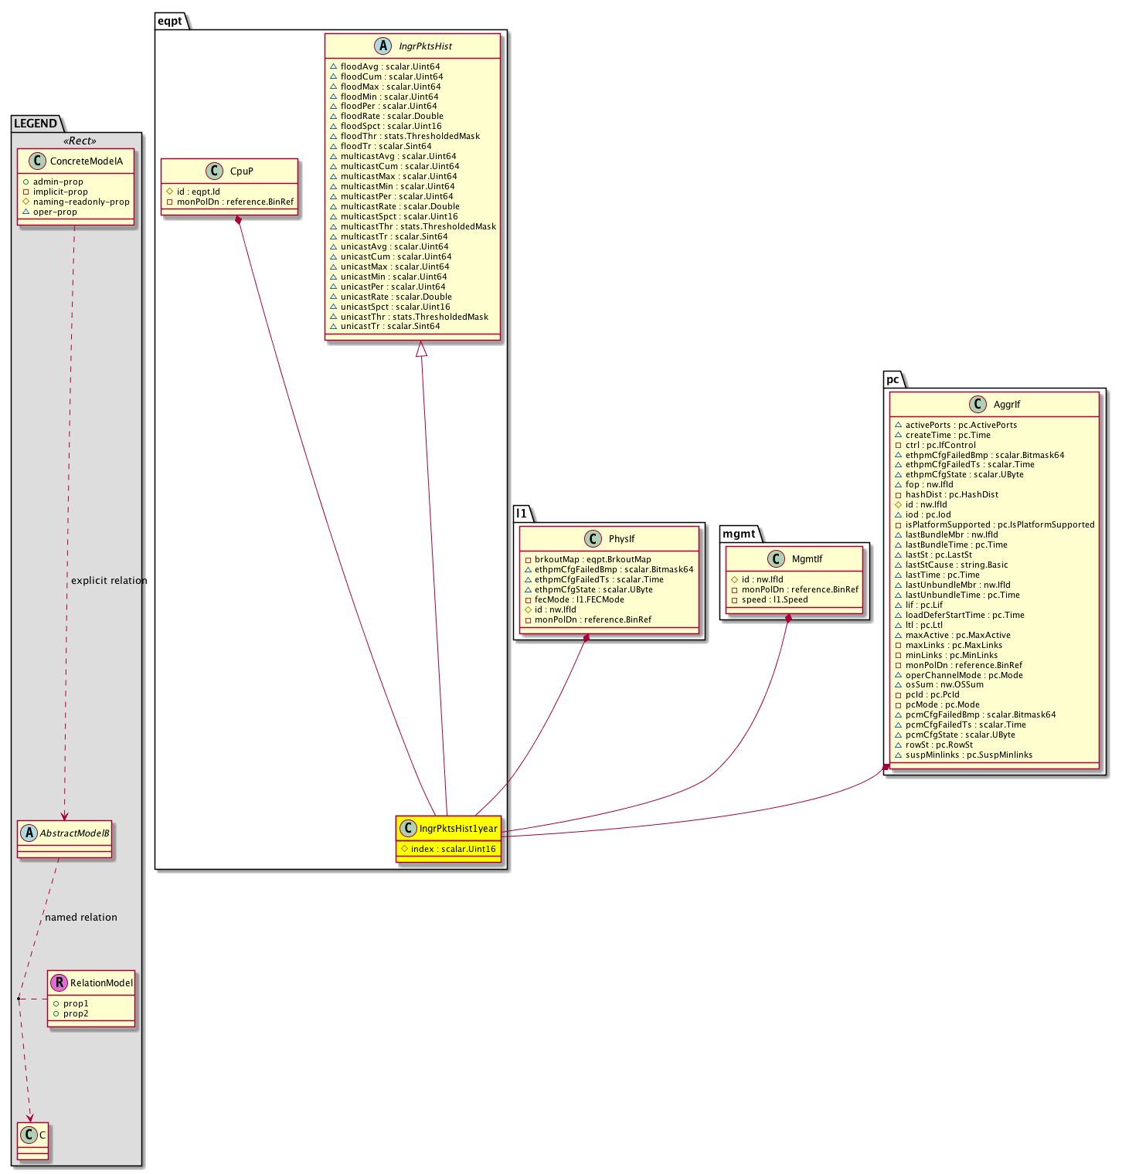
Task: Select the LEGEND package tab
Action: 36,124
